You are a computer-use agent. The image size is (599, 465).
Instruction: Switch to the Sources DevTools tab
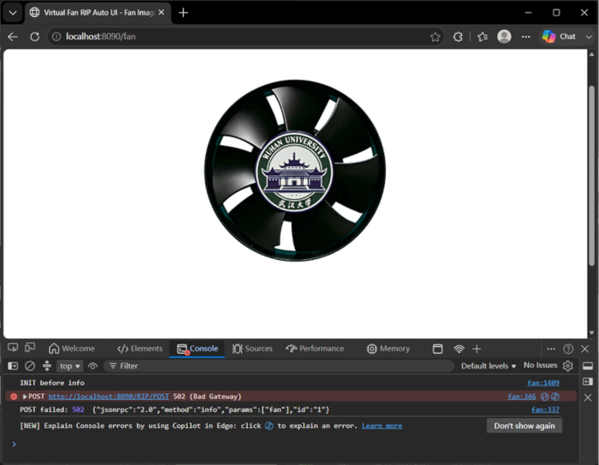[252, 349]
